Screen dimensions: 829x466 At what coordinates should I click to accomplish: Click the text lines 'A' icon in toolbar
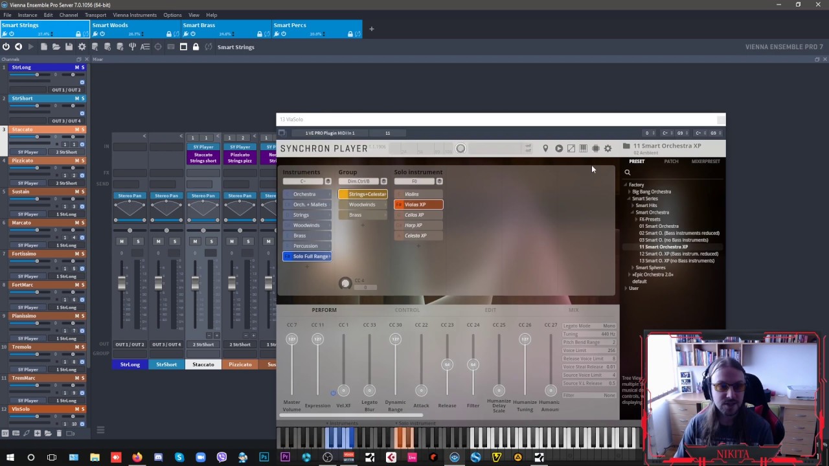[145, 47]
